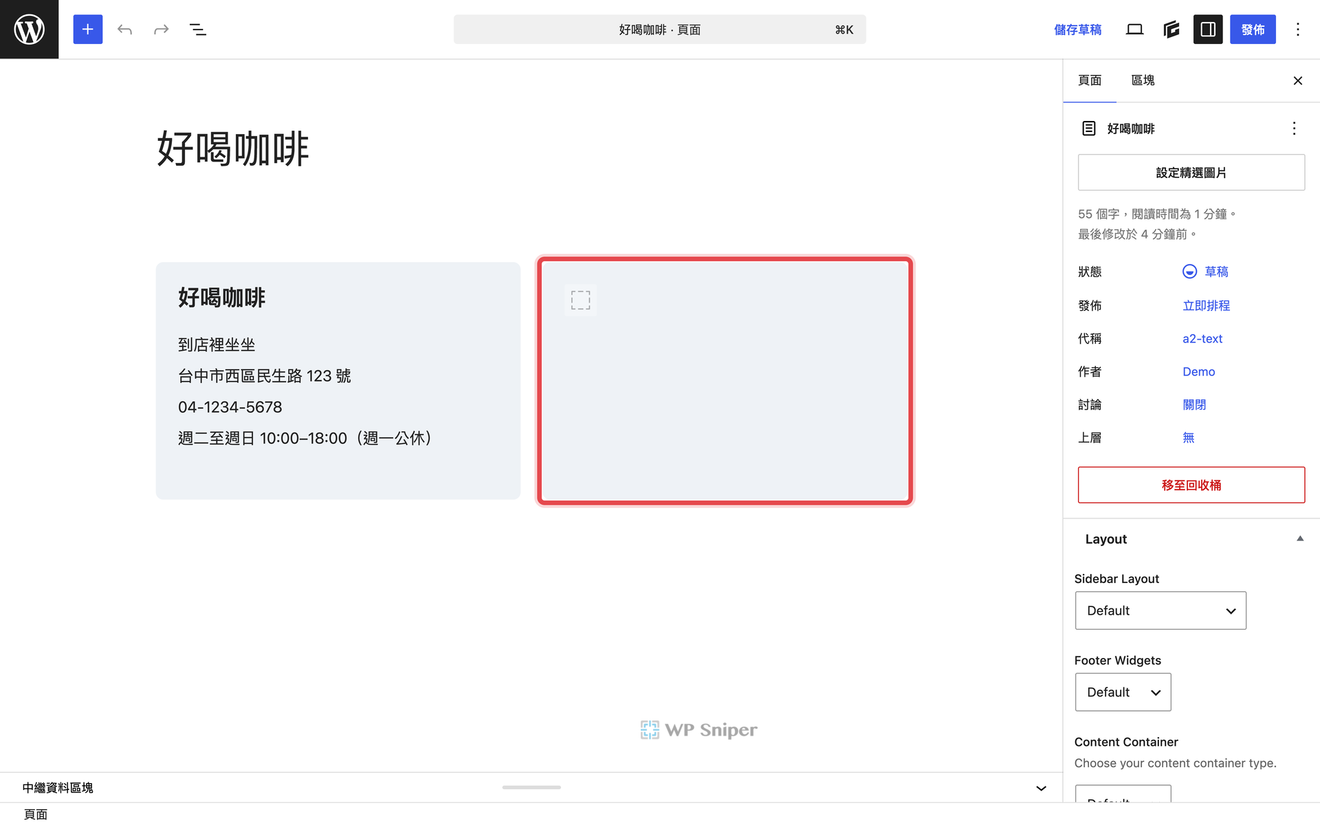Click the 好喝咖啡 heading inside the left card
Image resolution: width=1320 pixels, height=825 pixels.
pyautogui.click(x=221, y=298)
